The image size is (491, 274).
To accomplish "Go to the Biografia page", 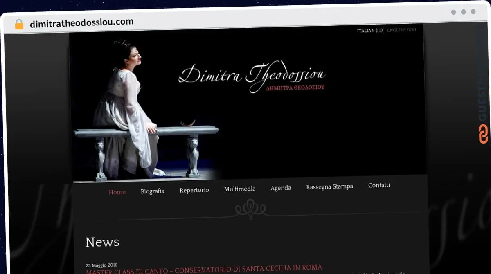I will (x=153, y=191).
